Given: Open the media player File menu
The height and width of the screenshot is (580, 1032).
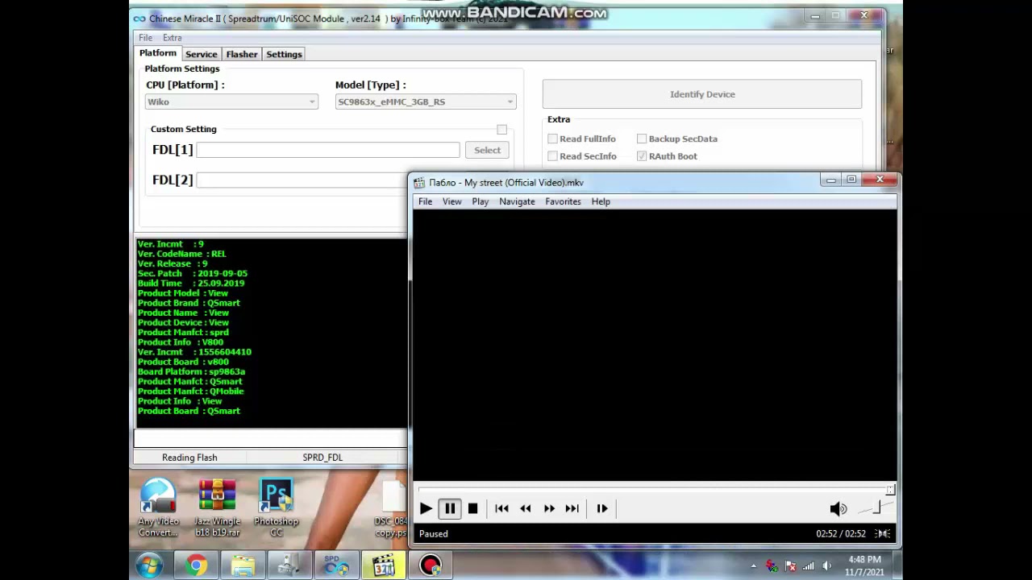Looking at the screenshot, I should pyautogui.click(x=425, y=201).
